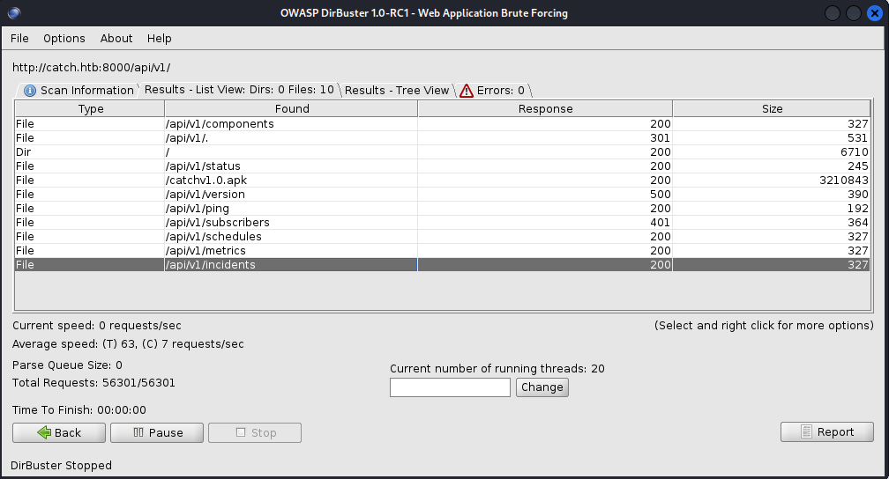Select the /api/v1/status row
The height and width of the screenshot is (479, 889).
click(442, 166)
